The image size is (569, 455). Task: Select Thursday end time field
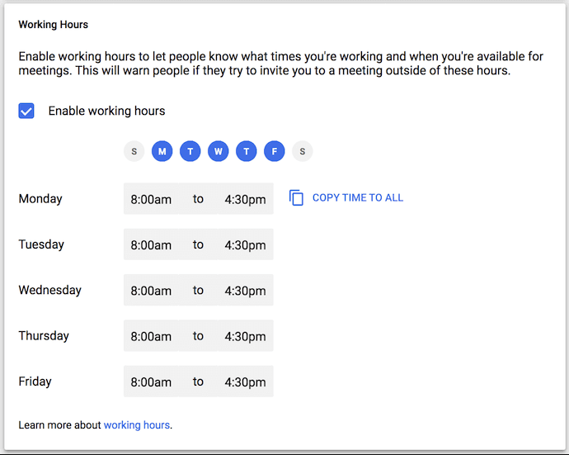point(245,336)
